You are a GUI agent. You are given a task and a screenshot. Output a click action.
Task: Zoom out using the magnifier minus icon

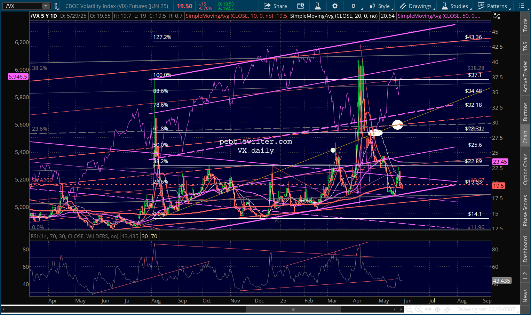pos(409,309)
